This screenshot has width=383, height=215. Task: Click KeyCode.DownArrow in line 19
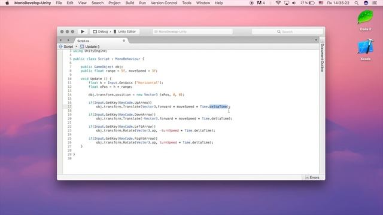coord(136,115)
